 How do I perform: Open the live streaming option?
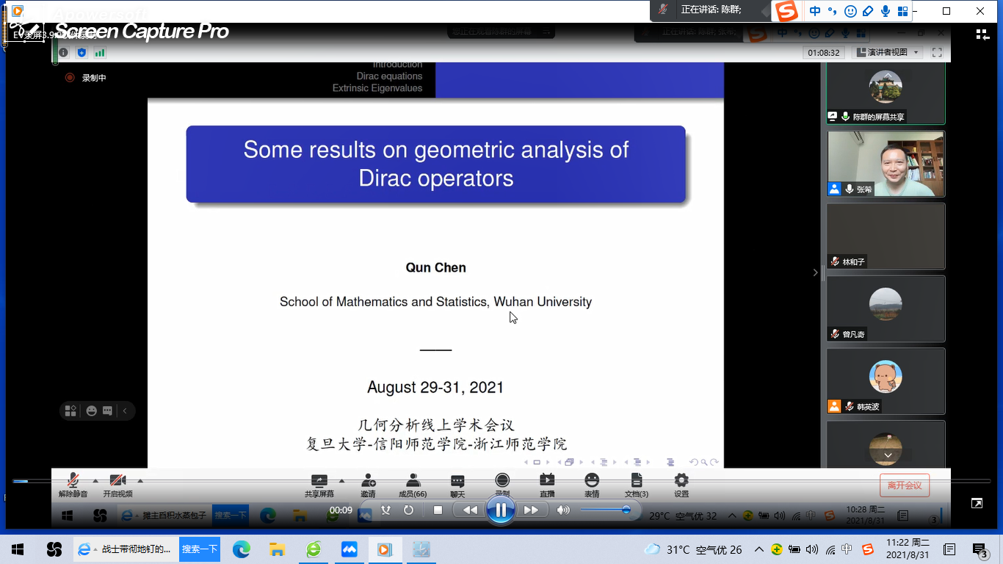(547, 485)
